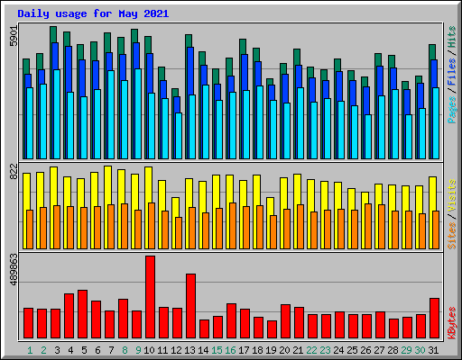Image resolution: width=462 pixels, height=360 pixels.
Task: Click the 822 visits axis value
Action: coord(14,172)
